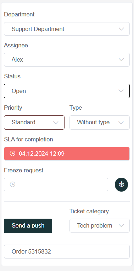Click the chevron arrow in Ticket category dropdown
This screenshot has width=134, height=271.
[121, 226]
